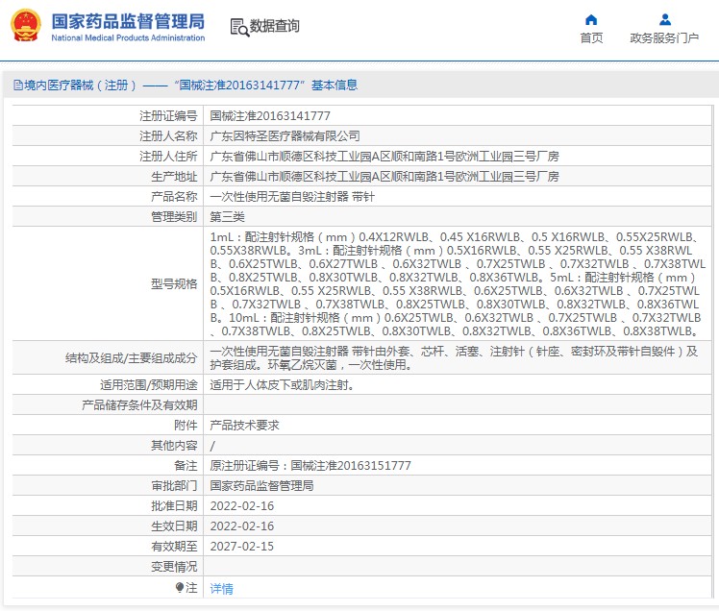719x611 pixels.
Task: Click the home house icon
Action: coord(591,20)
